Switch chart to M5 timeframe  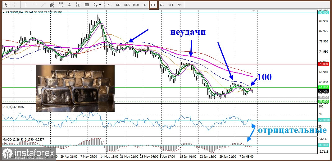click(x=118, y=5)
